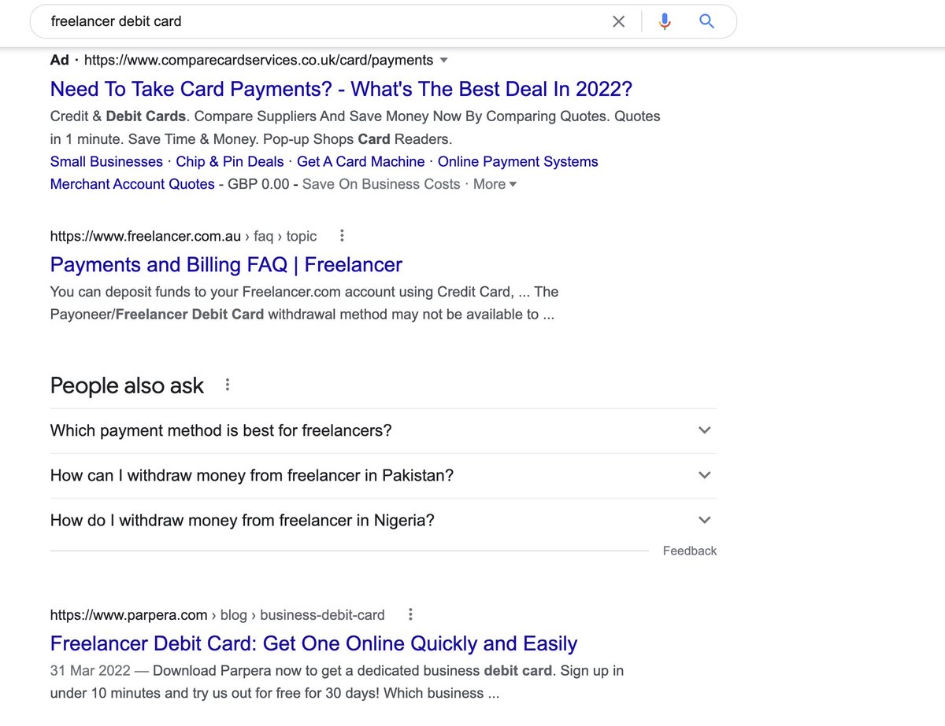The height and width of the screenshot is (726, 945).
Task: Open the Get A Card Machine sitelink
Action: coord(361,161)
